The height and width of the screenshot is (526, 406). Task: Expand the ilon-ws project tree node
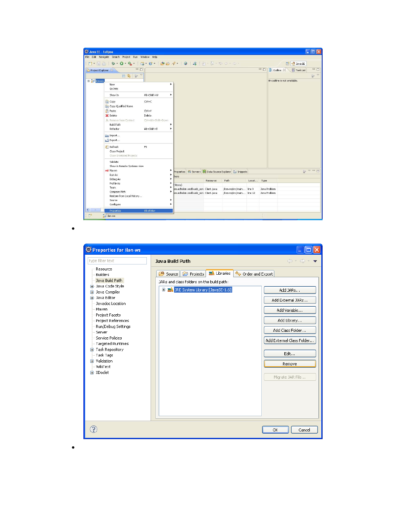click(x=89, y=80)
